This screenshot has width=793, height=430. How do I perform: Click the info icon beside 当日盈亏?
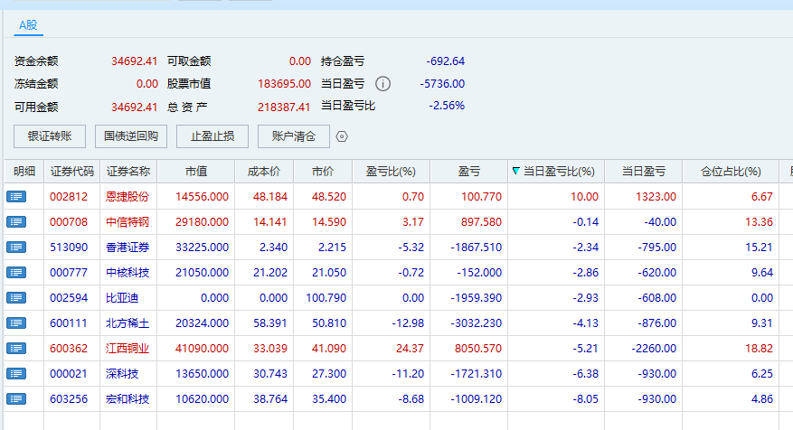(382, 83)
